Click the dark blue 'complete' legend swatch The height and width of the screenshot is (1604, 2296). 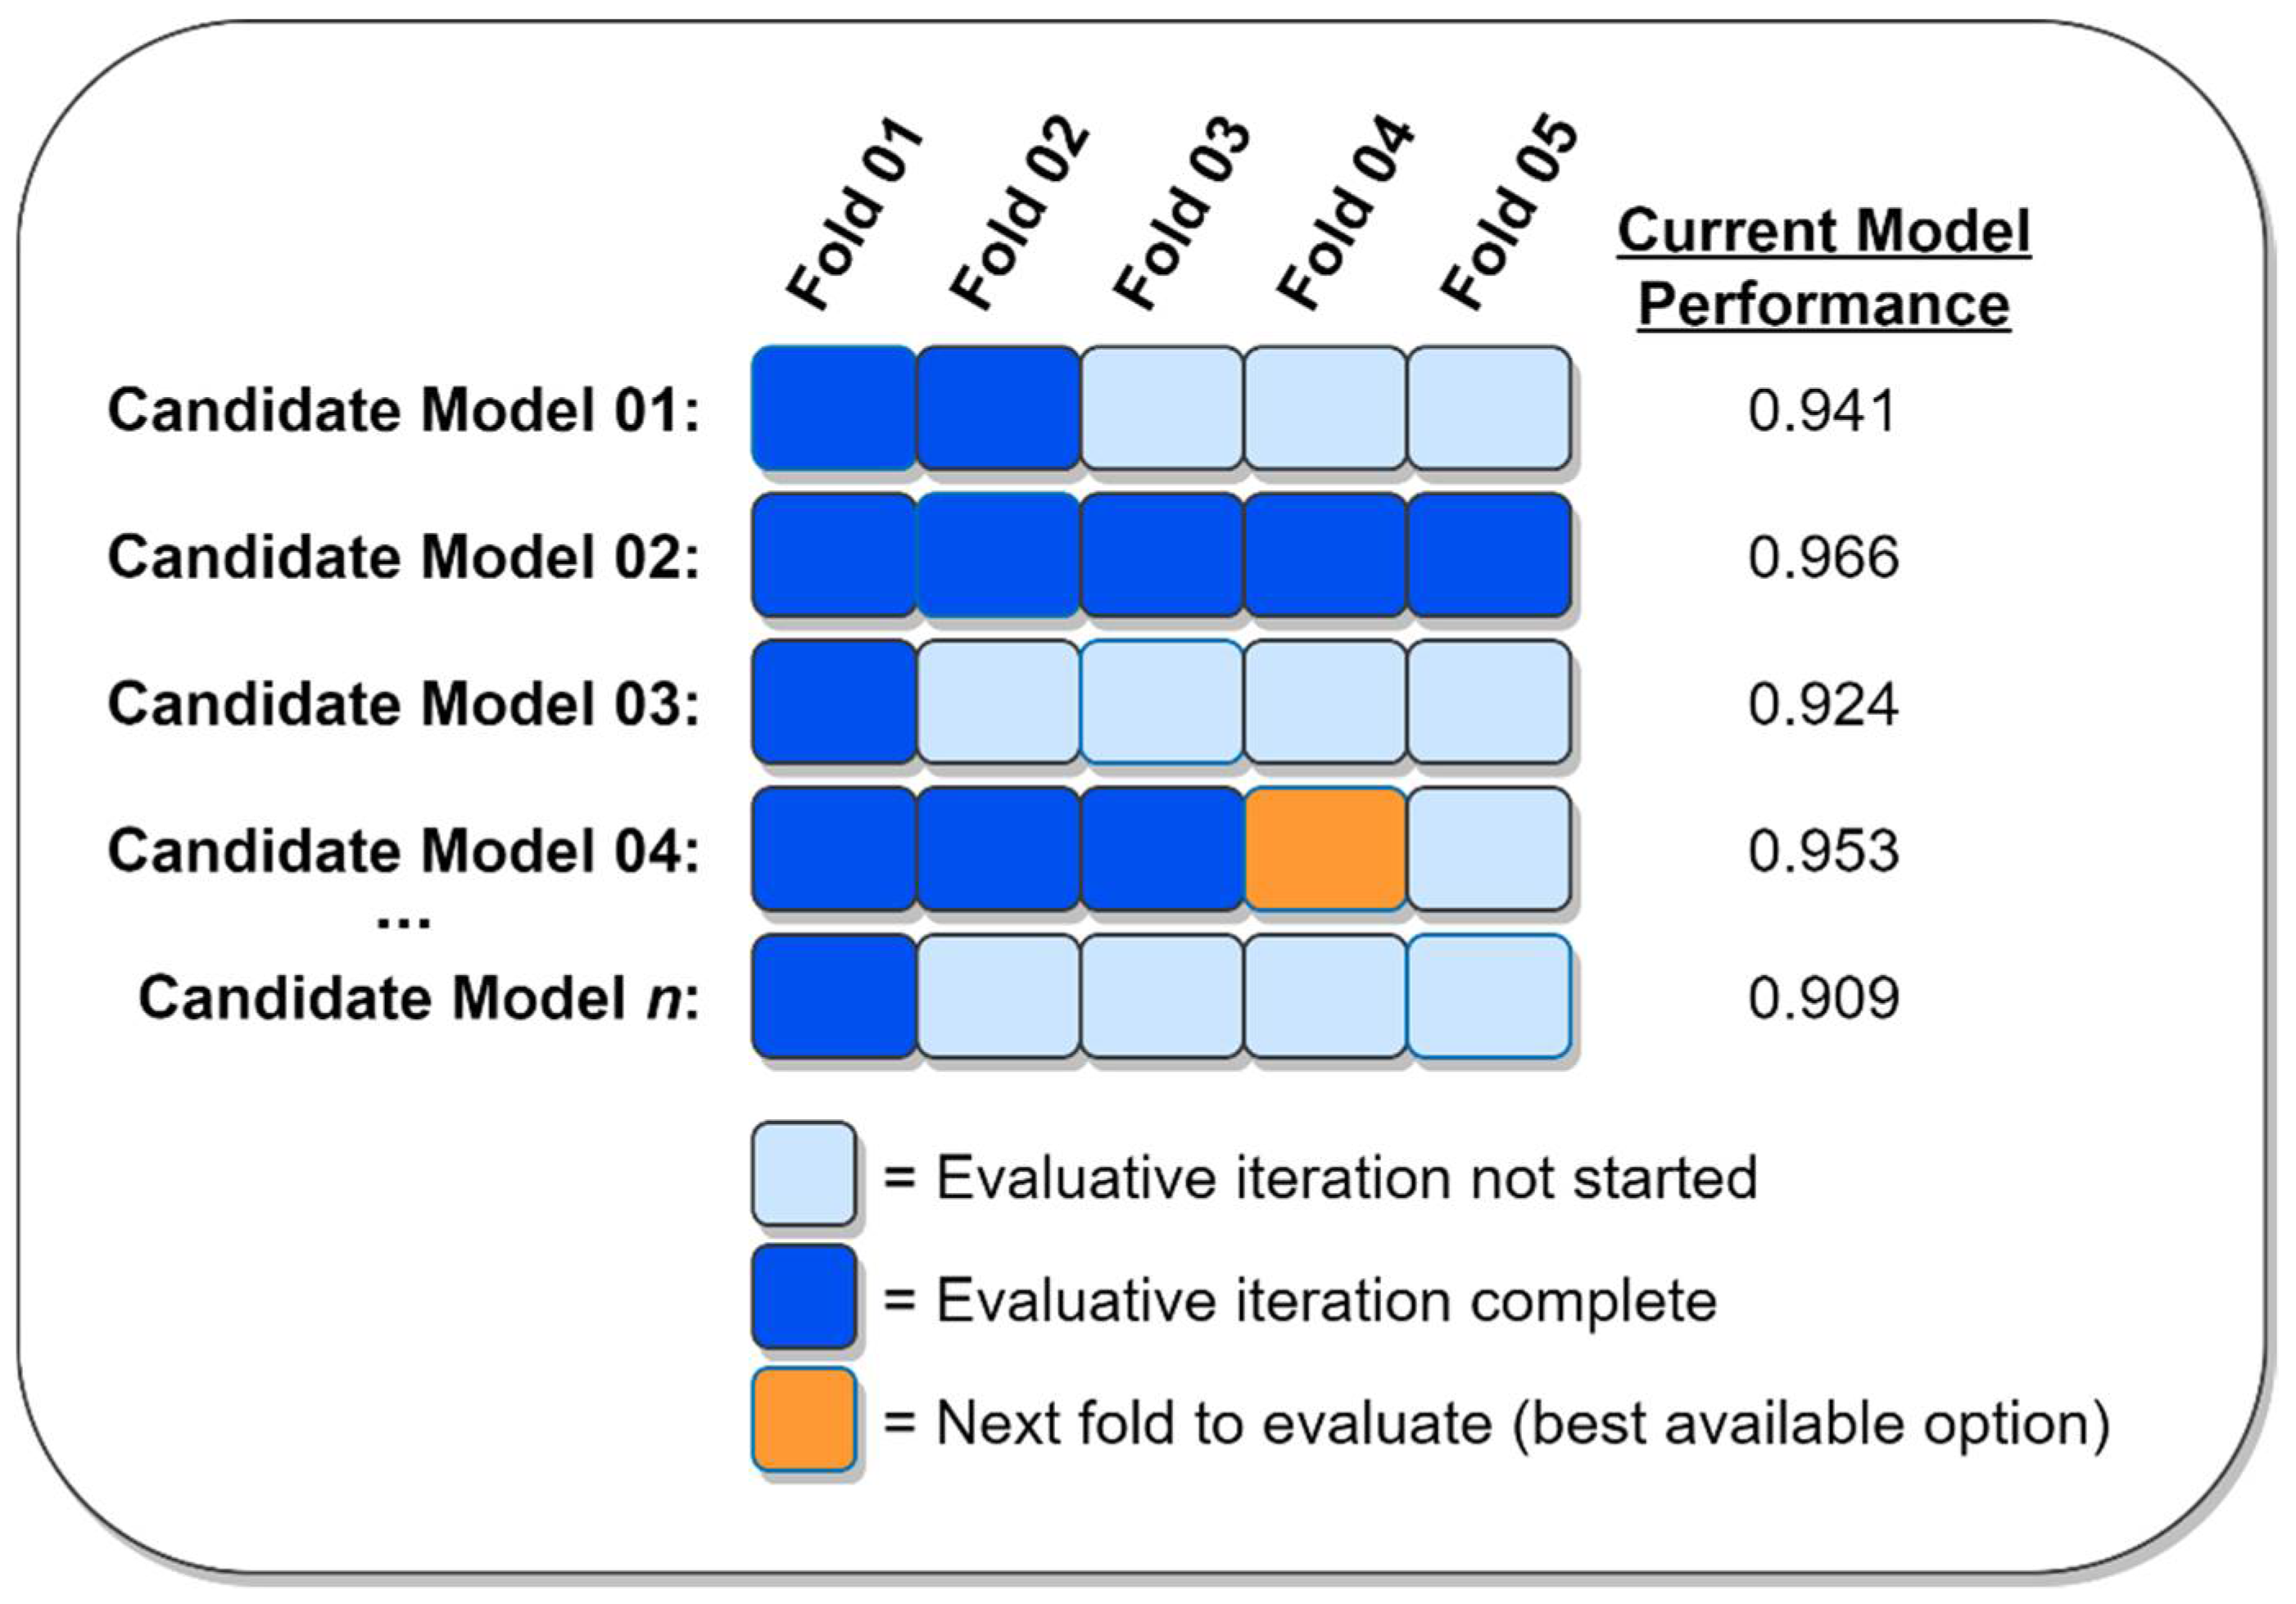pyautogui.click(x=804, y=1297)
